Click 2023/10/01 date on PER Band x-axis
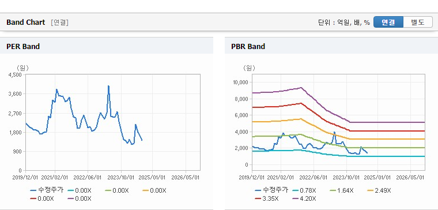Image resolution: width=438 pixels, height=210 pixels. coord(121,177)
